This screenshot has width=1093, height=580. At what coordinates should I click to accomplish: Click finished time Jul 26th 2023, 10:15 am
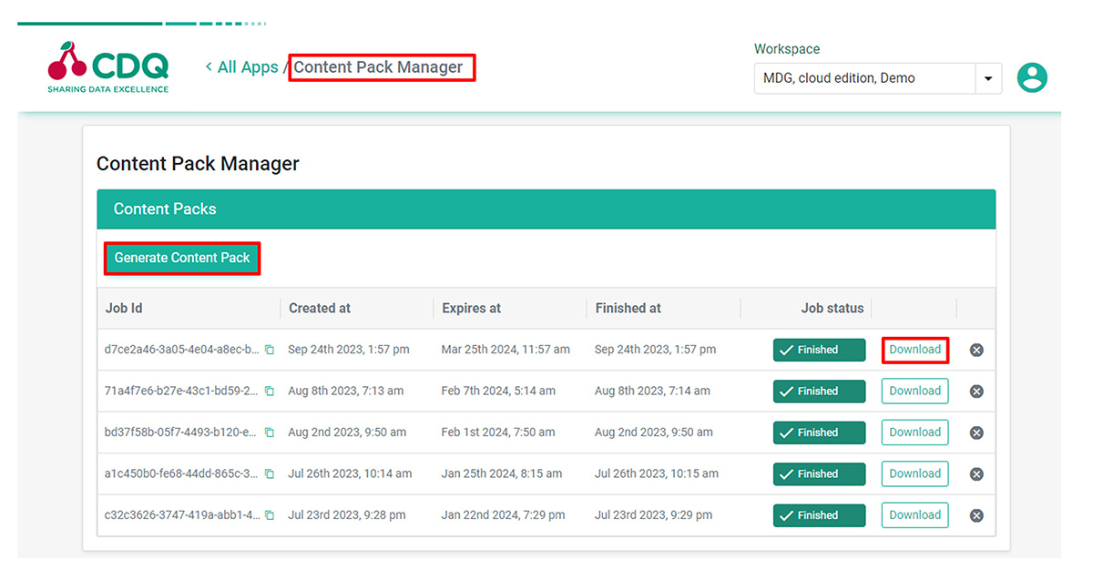coord(657,474)
